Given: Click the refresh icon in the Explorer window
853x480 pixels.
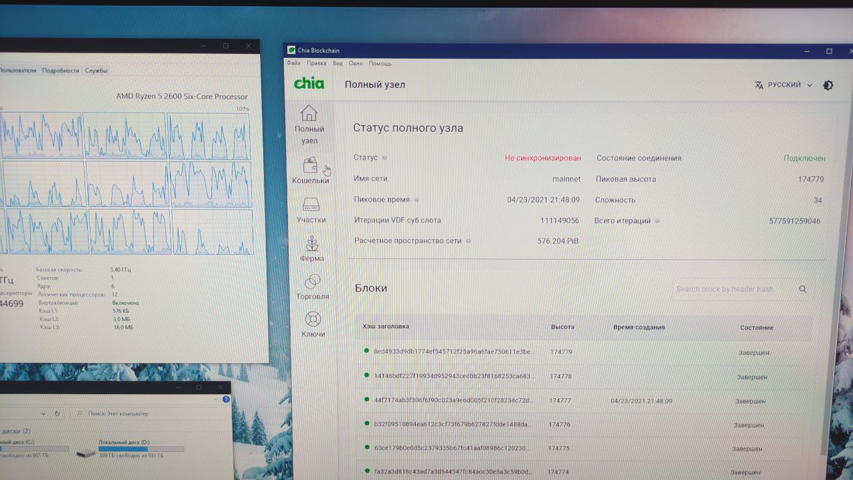Looking at the screenshot, I should pos(57,413).
